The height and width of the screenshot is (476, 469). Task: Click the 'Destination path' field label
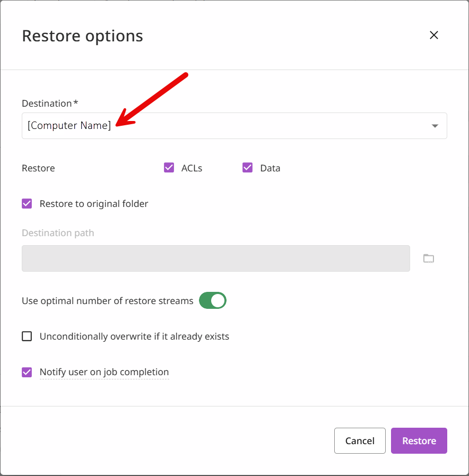tap(58, 233)
